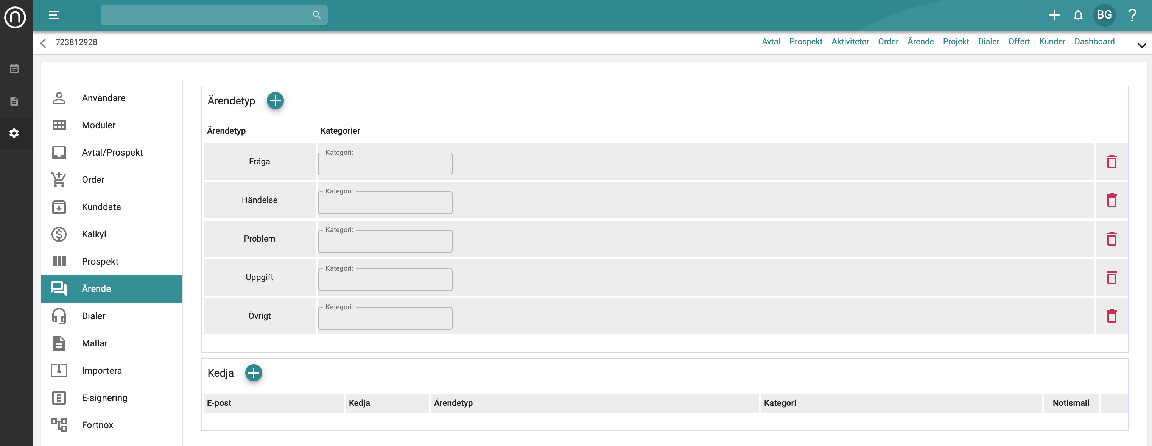Delete the Händelse ärendetyp row

[x=1112, y=200]
